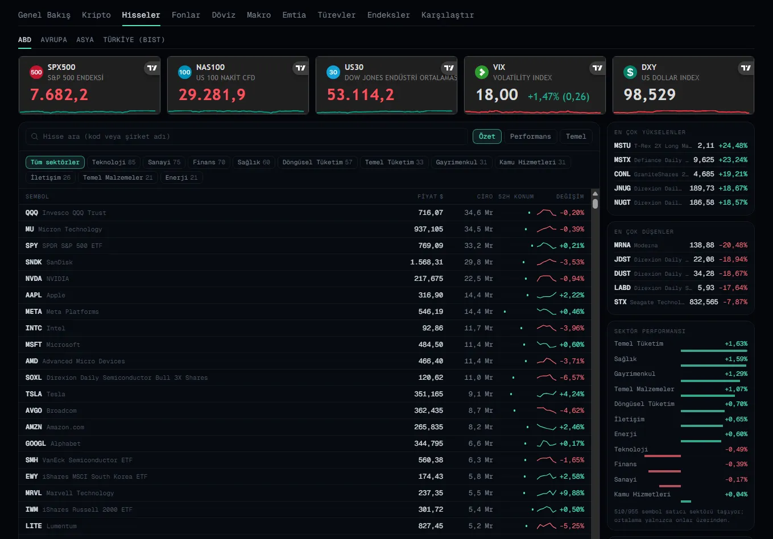Filter by Finans 70 sector chip
The width and height of the screenshot is (773, 539).
point(209,162)
